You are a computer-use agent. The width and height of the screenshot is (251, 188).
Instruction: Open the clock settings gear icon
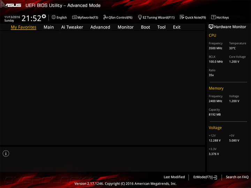44,16
